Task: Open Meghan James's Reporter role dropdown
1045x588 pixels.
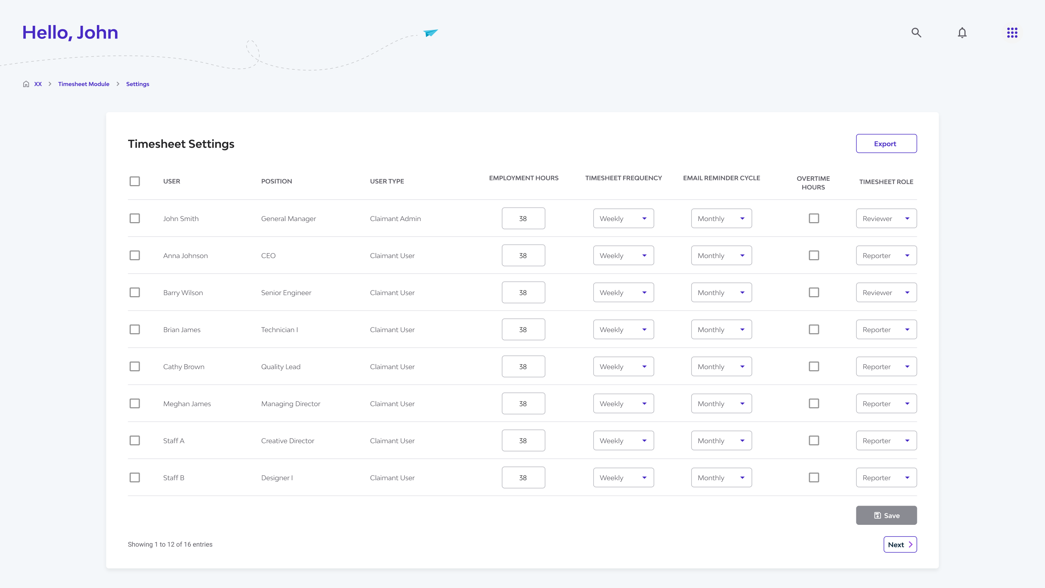Action: click(x=886, y=403)
